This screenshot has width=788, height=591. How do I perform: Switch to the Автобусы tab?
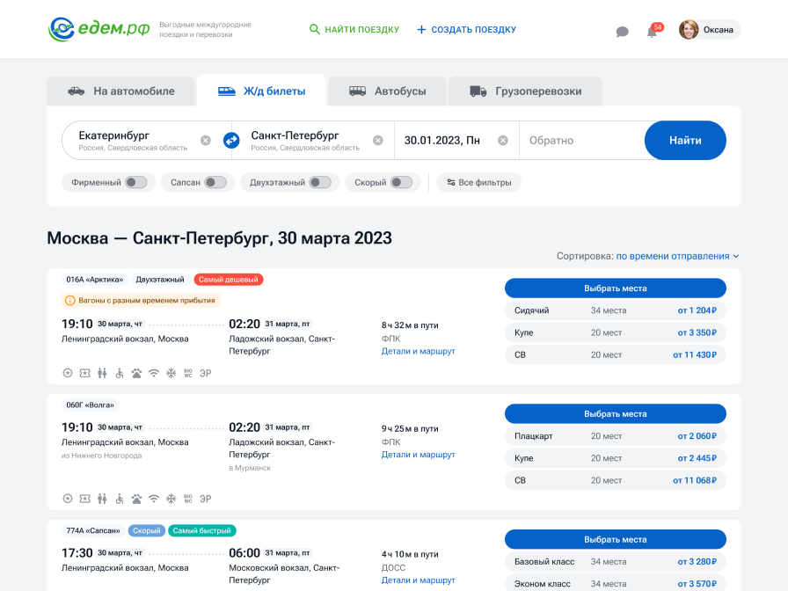pyautogui.click(x=387, y=91)
